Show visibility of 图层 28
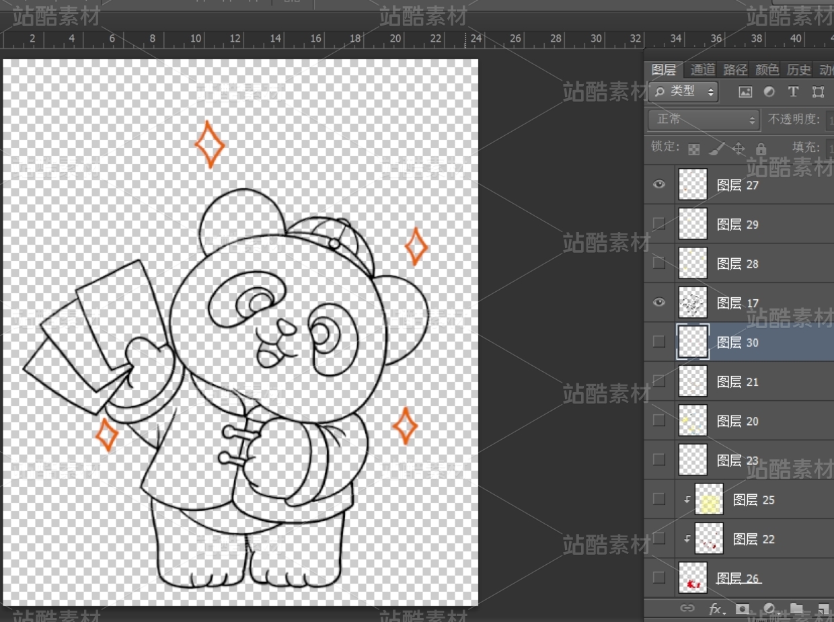This screenshot has height=622, width=834. (659, 263)
